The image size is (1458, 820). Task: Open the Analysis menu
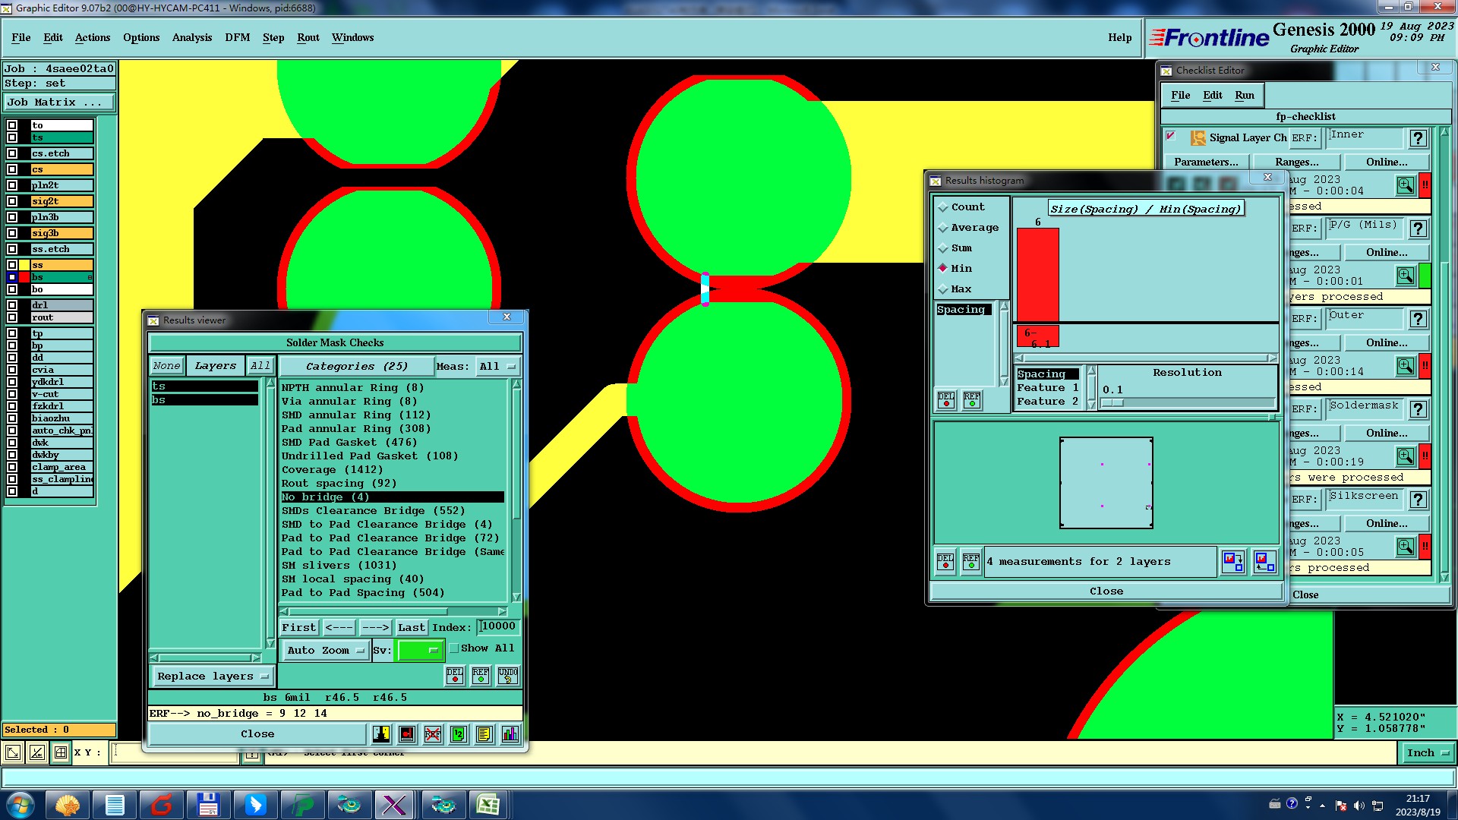coord(191,37)
